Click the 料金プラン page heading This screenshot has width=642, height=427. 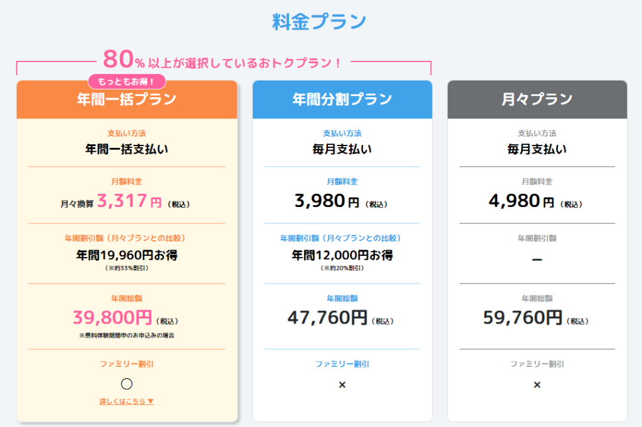(x=319, y=21)
